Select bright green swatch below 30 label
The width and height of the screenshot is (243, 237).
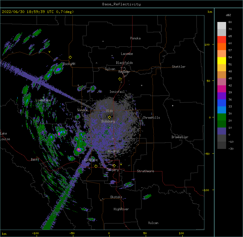[222, 117]
